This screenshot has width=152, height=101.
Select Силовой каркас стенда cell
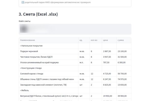coord(48,74)
